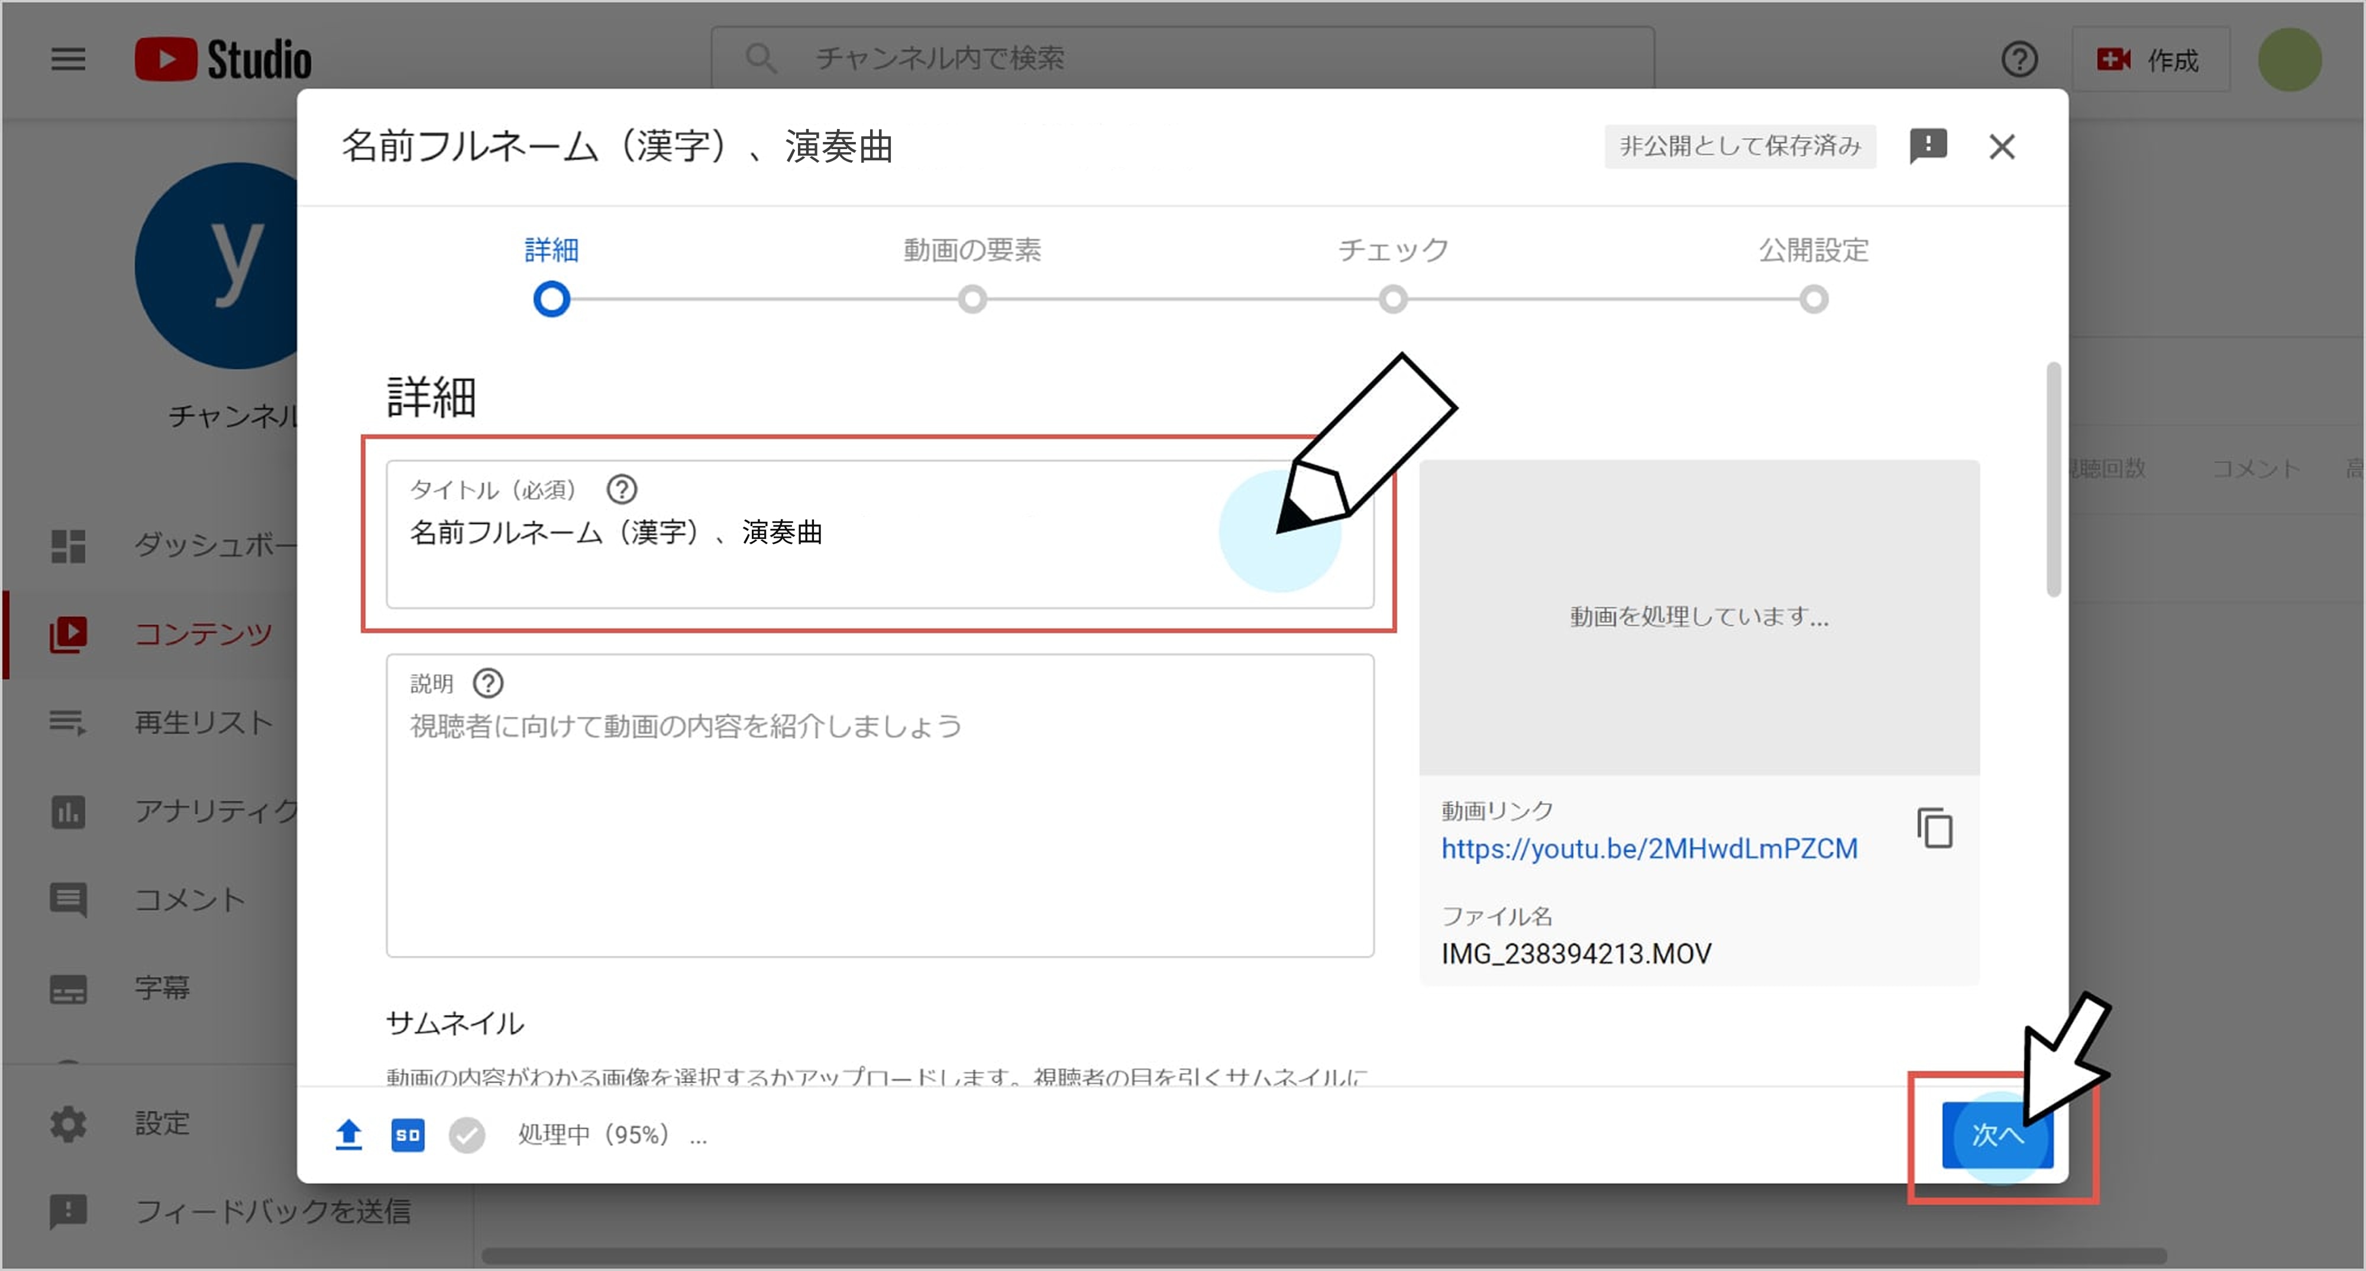Select the 詳細 step circle
Viewport: 2366px width, 1271px height.
(552, 299)
